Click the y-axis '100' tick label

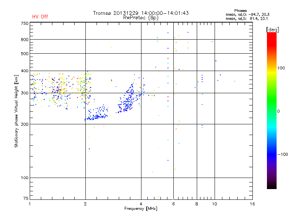pyautogui.click(x=25, y=178)
